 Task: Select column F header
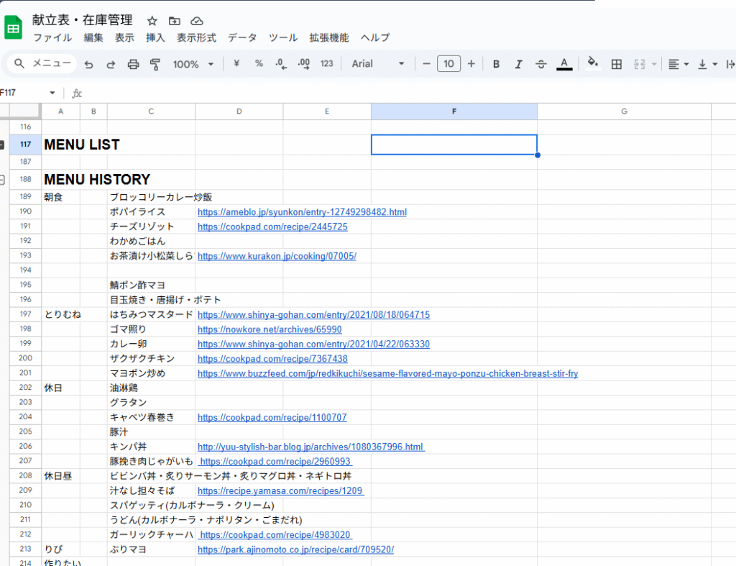coord(454,111)
